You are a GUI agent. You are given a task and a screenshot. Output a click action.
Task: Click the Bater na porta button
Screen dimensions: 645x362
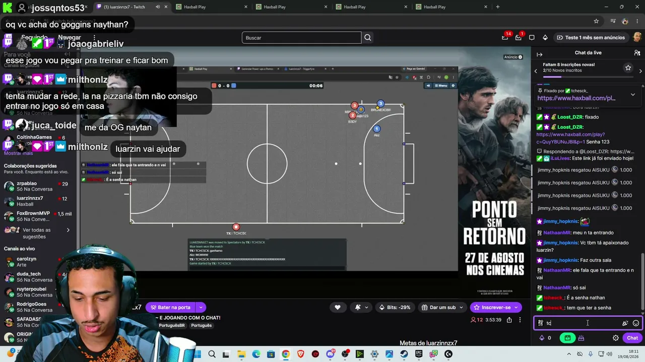pyautogui.click(x=170, y=307)
